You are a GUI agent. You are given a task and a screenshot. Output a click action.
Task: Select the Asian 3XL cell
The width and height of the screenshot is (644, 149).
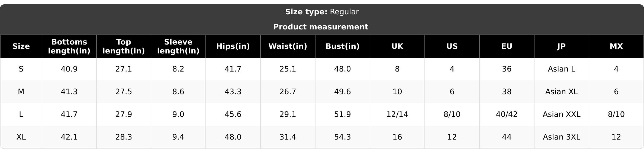click(x=562, y=137)
